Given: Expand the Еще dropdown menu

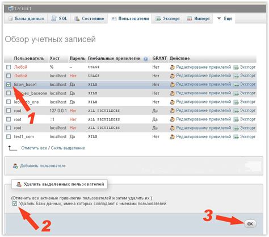Looking at the screenshot, I should pyautogui.click(x=225, y=18).
